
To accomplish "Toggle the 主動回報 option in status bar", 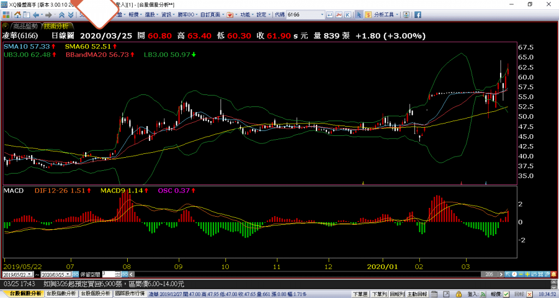I will [418, 294].
